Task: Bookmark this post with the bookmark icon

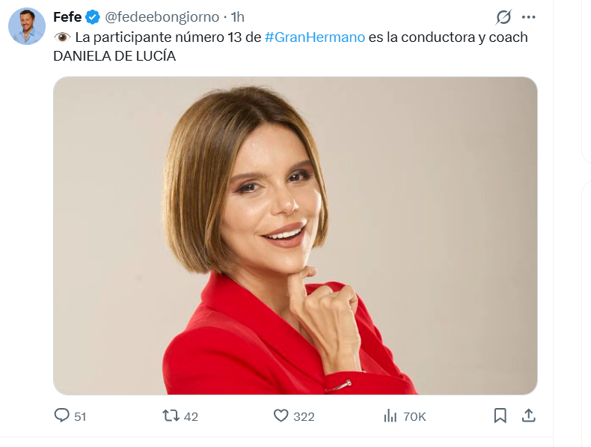Action: coord(500,416)
